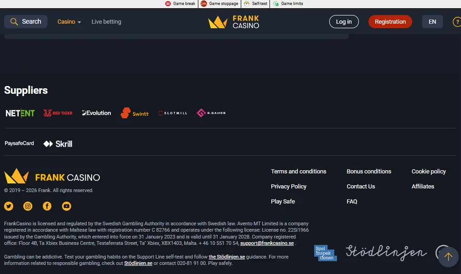Click the magnifier icon in Search
This screenshot has width=461, height=274.
[x=14, y=22]
